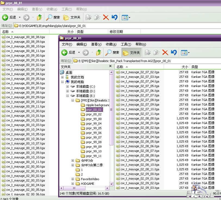Open the View menu in the back window
Screen dimensions: 221x200
click(37, 9)
